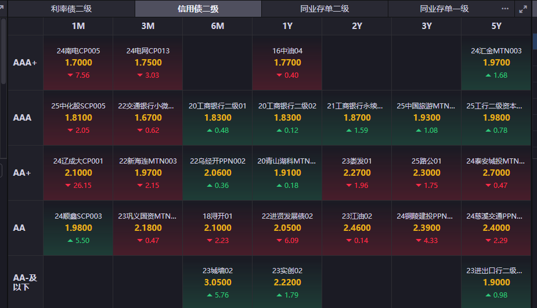The height and width of the screenshot is (308, 537).
Task: Click the 信用债二级 tab
Action: (198, 9)
